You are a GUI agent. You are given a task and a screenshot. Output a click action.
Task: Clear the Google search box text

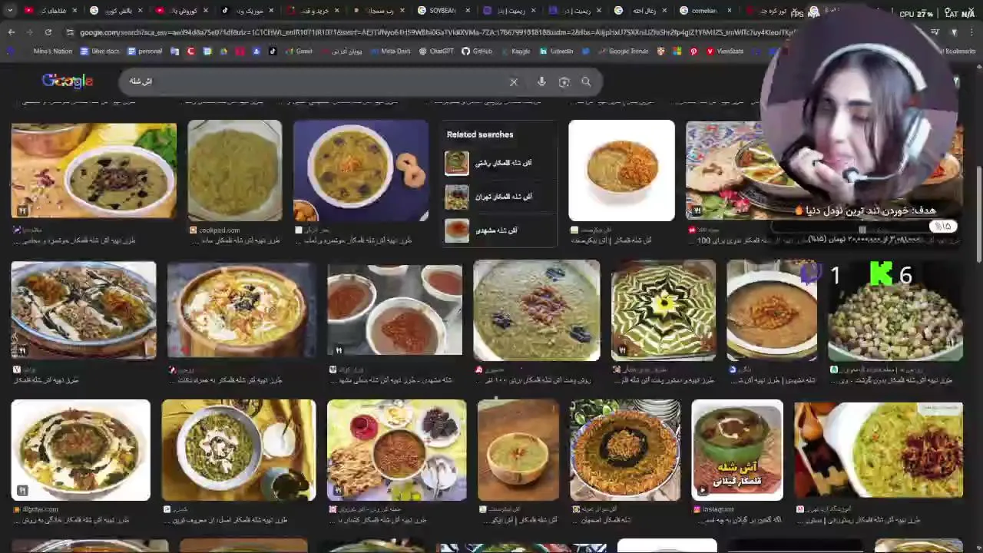514,82
